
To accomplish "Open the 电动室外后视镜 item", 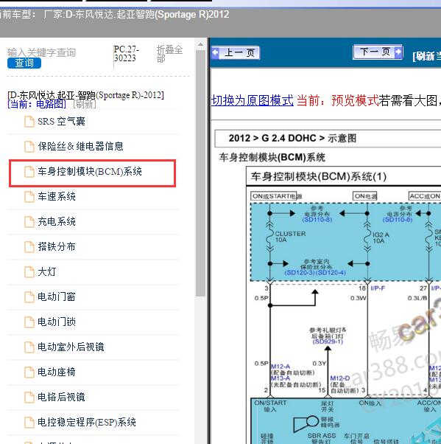I will tap(71, 347).
